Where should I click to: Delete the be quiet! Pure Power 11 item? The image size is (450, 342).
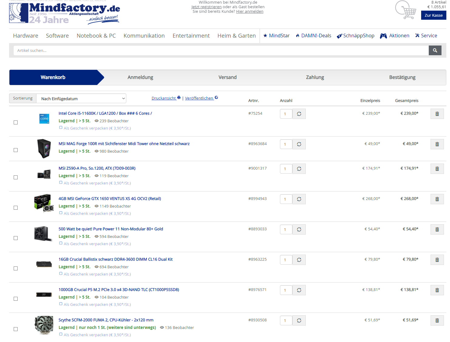(x=437, y=229)
